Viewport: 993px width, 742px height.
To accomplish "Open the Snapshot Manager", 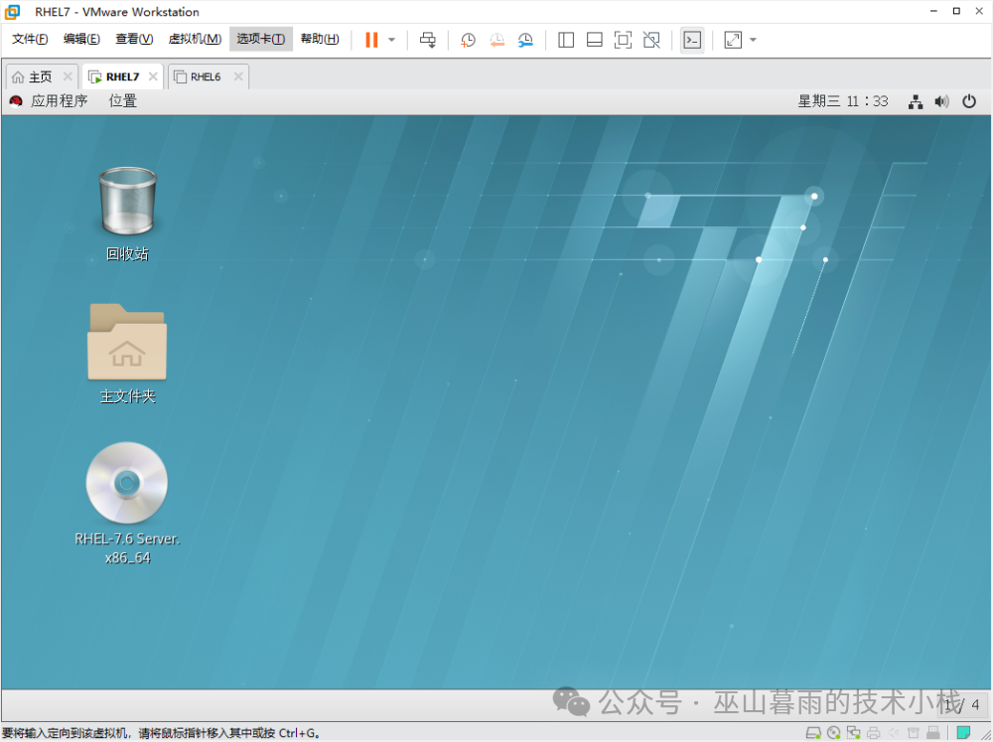I will click(527, 40).
